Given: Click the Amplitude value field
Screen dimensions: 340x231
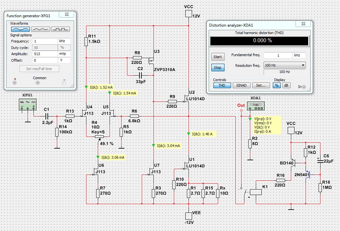Looking at the screenshot, I should tap(45, 54).
